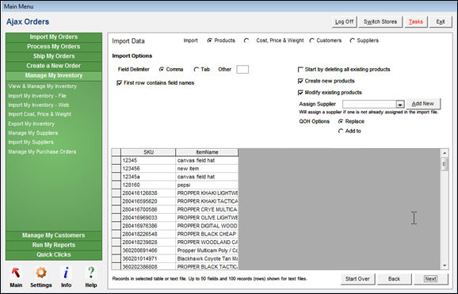Expand the Manage My Customers section
Viewport: 458px width, 294px height.
pos(54,235)
